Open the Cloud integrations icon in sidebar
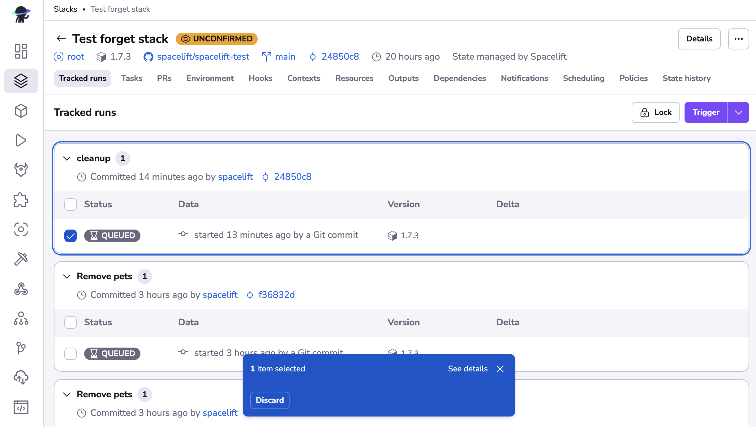This screenshot has height=427, width=756. point(21,378)
